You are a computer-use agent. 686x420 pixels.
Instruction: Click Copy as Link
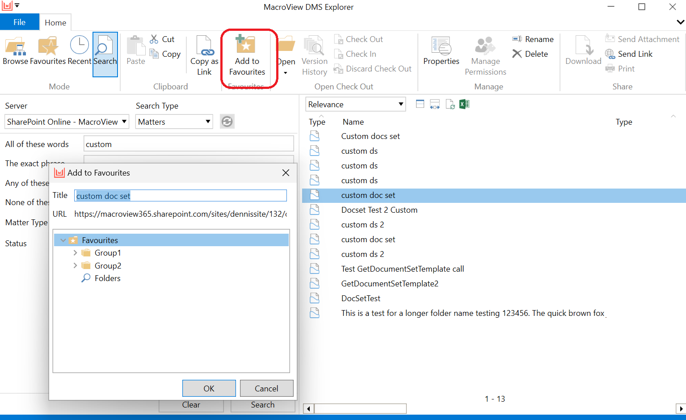(x=204, y=55)
